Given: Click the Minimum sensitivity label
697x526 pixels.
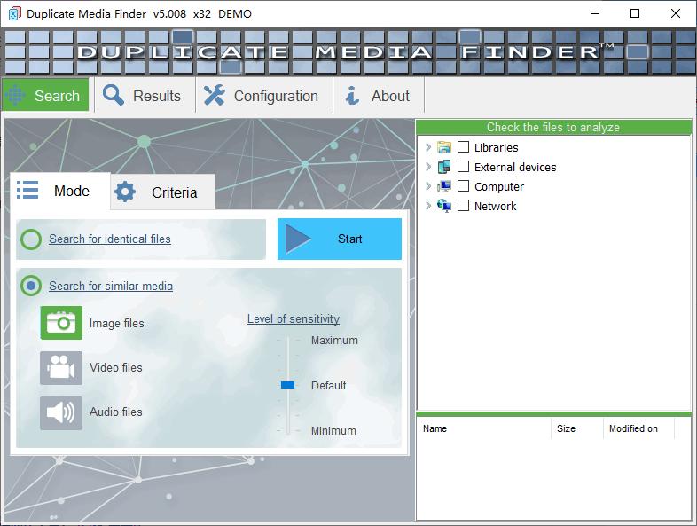Looking at the screenshot, I should [x=333, y=431].
